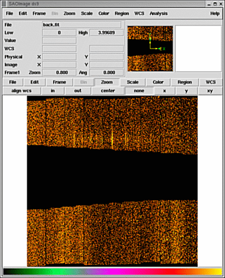Switch to the Region button bar tab
The image size is (225, 278).
click(185, 82)
